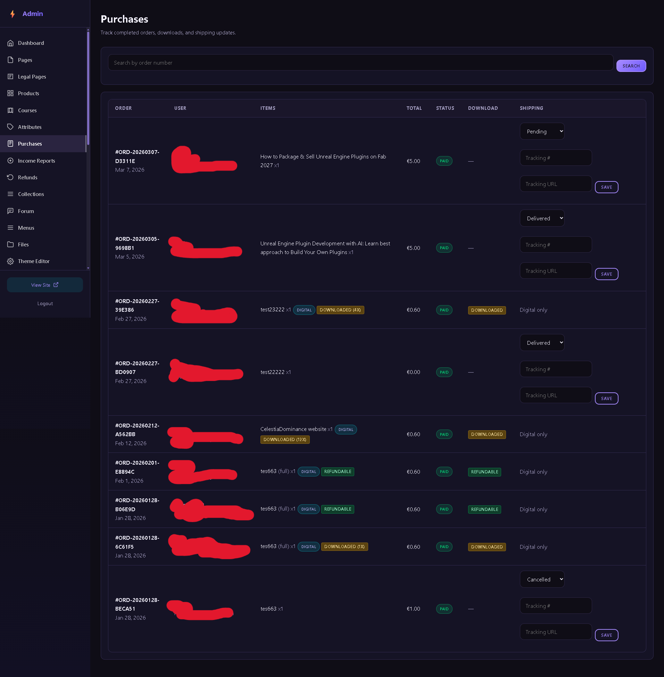664x677 pixels.
Task: Click the Search button
Action: (x=631, y=66)
